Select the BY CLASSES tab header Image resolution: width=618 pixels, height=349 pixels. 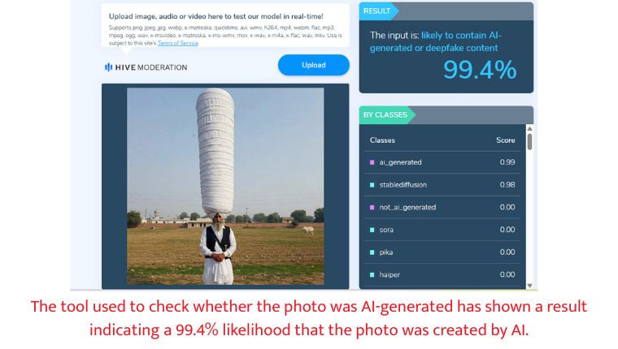[386, 115]
